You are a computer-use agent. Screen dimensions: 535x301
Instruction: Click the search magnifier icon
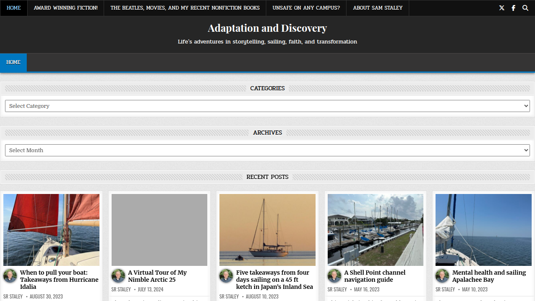click(x=525, y=8)
